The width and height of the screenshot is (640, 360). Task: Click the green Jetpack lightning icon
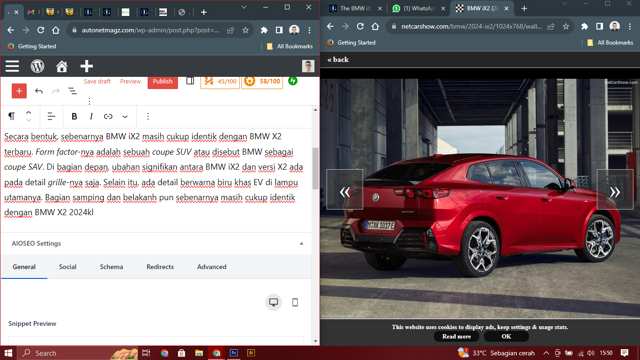click(293, 81)
